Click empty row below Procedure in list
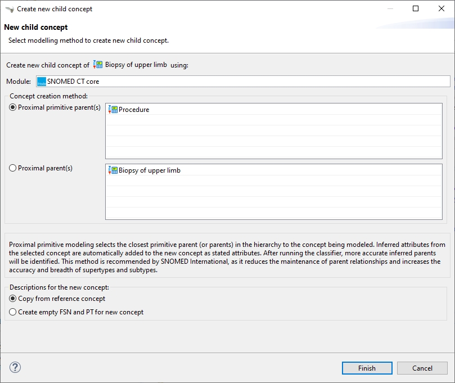This screenshot has height=383, width=455. click(x=273, y=121)
